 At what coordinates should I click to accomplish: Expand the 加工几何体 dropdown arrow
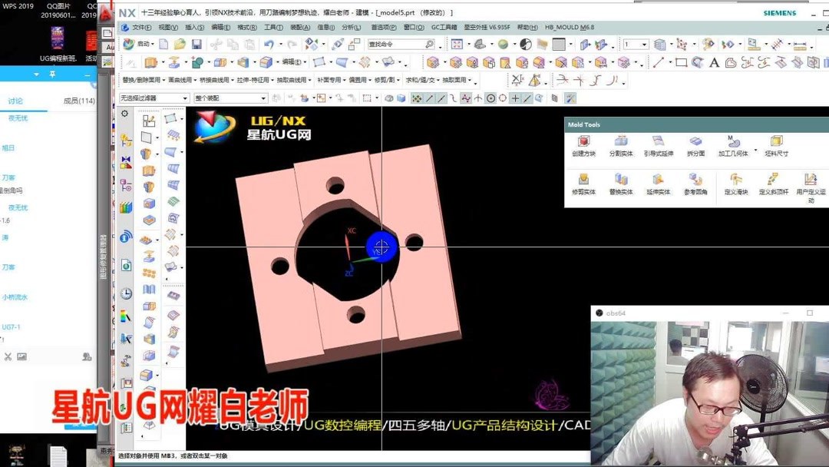(755, 151)
